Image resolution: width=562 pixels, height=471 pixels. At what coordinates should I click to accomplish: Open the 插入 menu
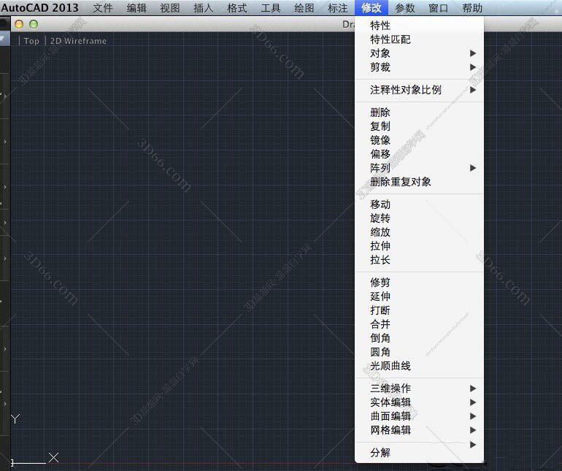(x=203, y=8)
